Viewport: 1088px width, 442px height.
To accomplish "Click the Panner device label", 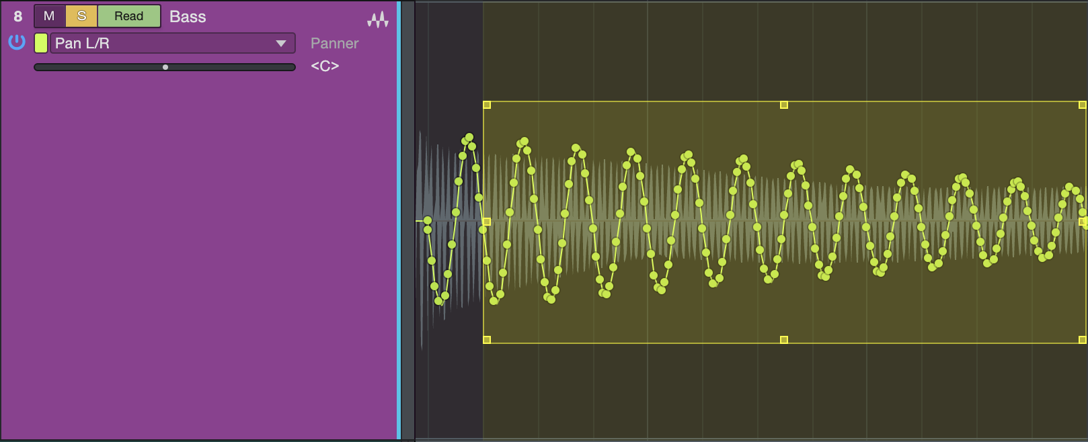I will (334, 44).
